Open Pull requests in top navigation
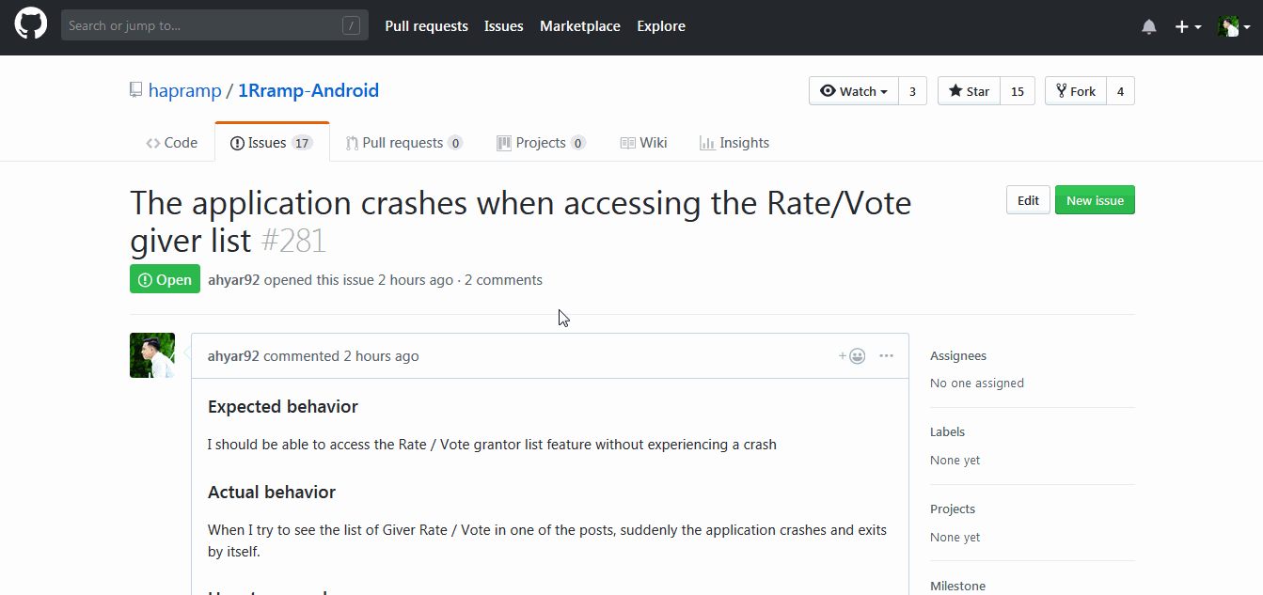Image resolution: width=1263 pixels, height=595 pixels. [426, 26]
